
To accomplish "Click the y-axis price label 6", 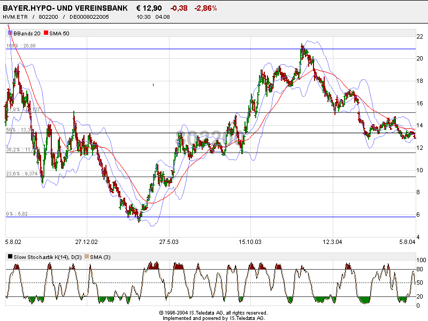I will (x=418, y=215).
